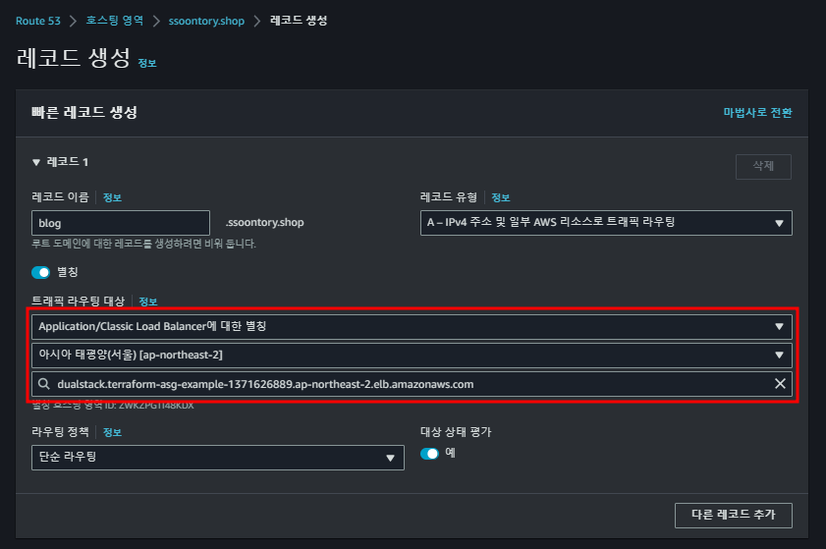826x549 pixels.
Task: Go to the 호스팅 영역 breadcrumb
Action: pyautogui.click(x=115, y=21)
